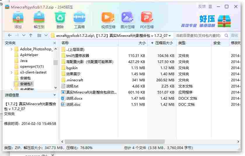This screenshot has width=245, height=156.
Task: Open view mode dropdown arrow
Action: (46, 35)
